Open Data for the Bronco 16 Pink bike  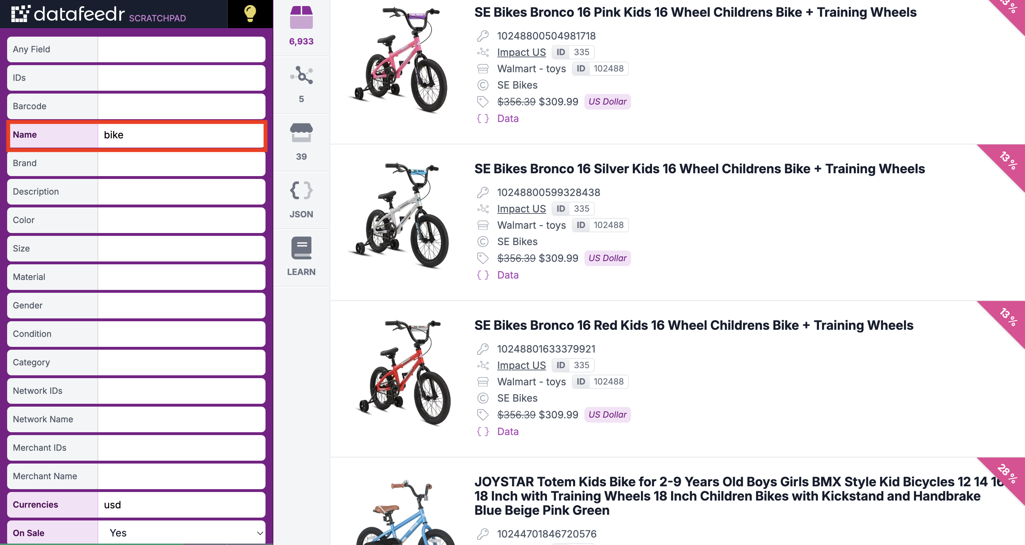(508, 118)
